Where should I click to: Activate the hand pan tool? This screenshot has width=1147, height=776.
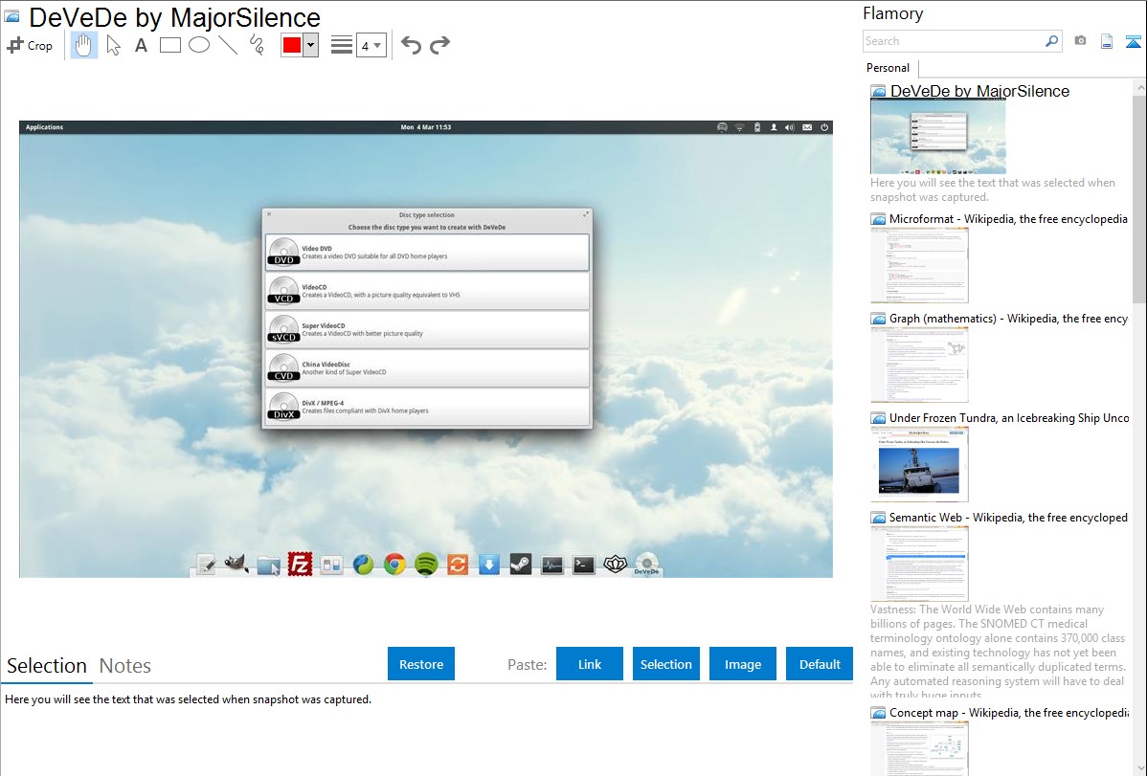(84, 45)
